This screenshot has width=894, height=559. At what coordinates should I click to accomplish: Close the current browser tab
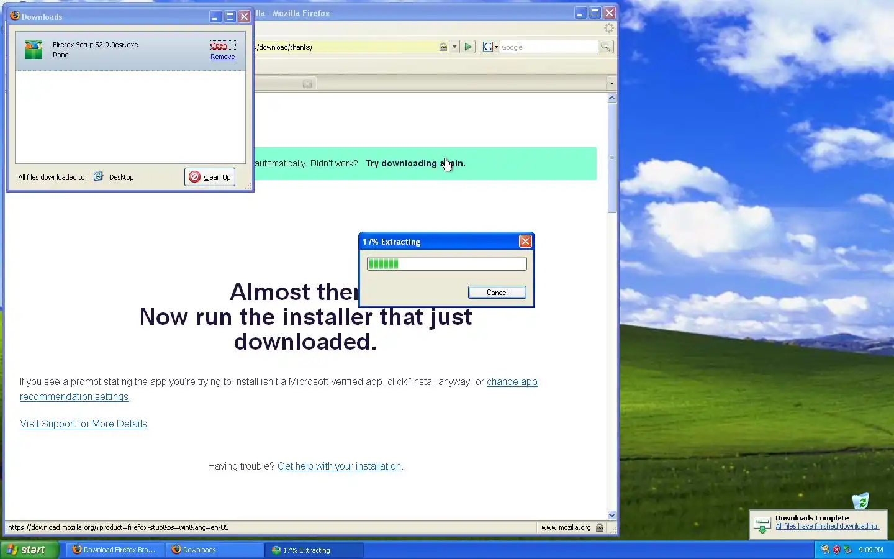point(307,83)
